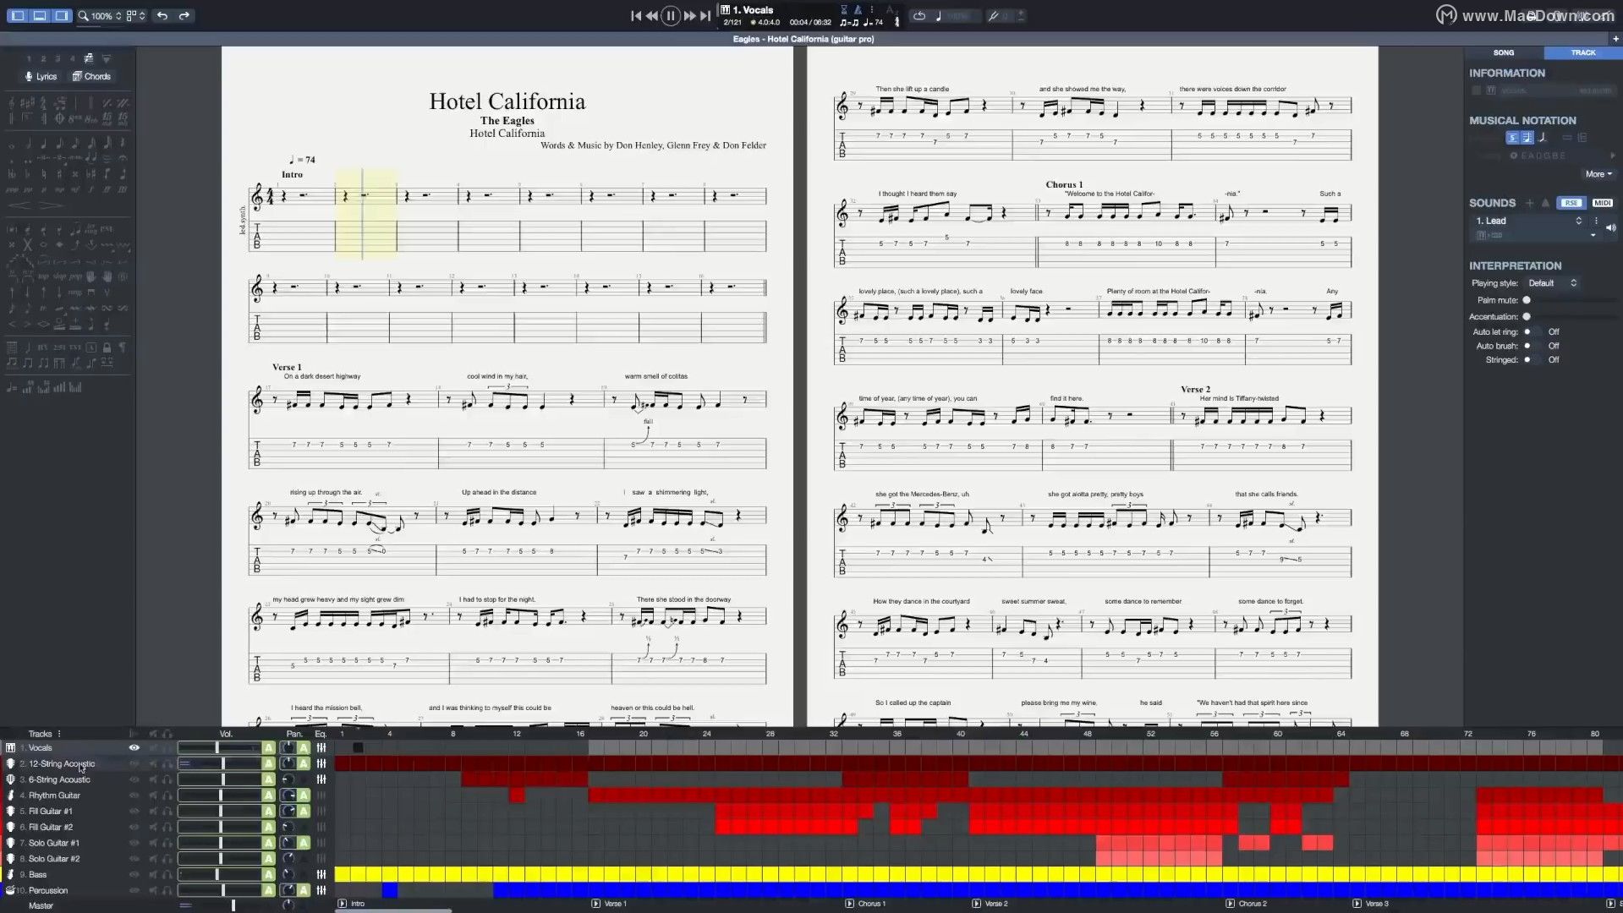This screenshot has width=1623, height=913.
Task: Click the Bass track icon
Action: [x=10, y=874]
